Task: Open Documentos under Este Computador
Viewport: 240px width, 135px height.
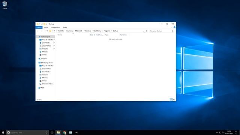Action: point(46,69)
